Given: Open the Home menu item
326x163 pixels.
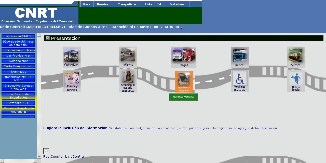Looking at the screenshot, I should pos(86,4).
